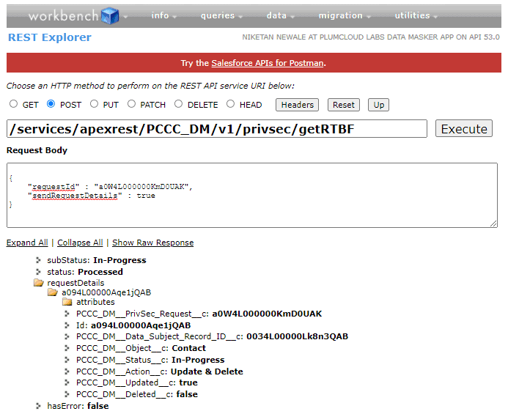This screenshot has width=508, height=414.
Task: Click the attributes folder icon
Action: pyautogui.click(x=67, y=302)
